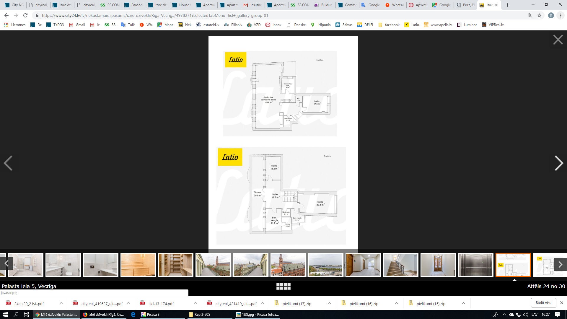
Task: Select the sauna photo thumbnail
Action: [138, 265]
